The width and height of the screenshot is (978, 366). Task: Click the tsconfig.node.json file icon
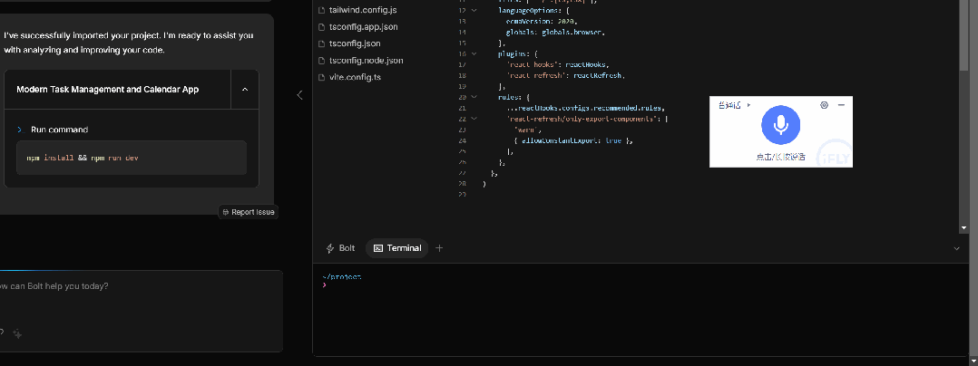pos(322,61)
